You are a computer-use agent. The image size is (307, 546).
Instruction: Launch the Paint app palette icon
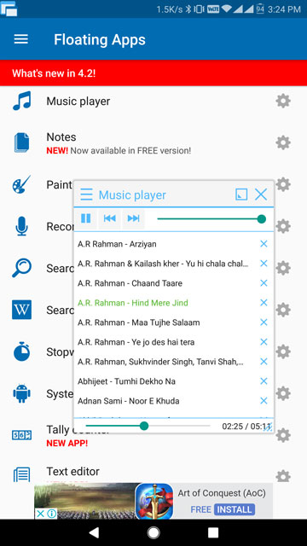tap(21, 184)
